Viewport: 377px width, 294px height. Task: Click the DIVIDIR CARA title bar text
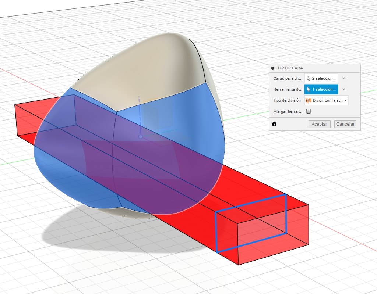tap(290, 68)
